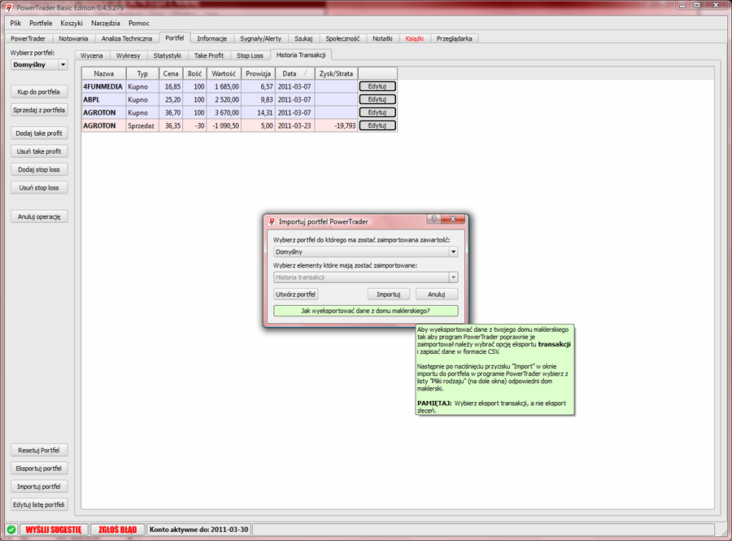Click Eksportuj portfel button
The height and width of the screenshot is (541, 732).
pyautogui.click(x=39, y=469)
